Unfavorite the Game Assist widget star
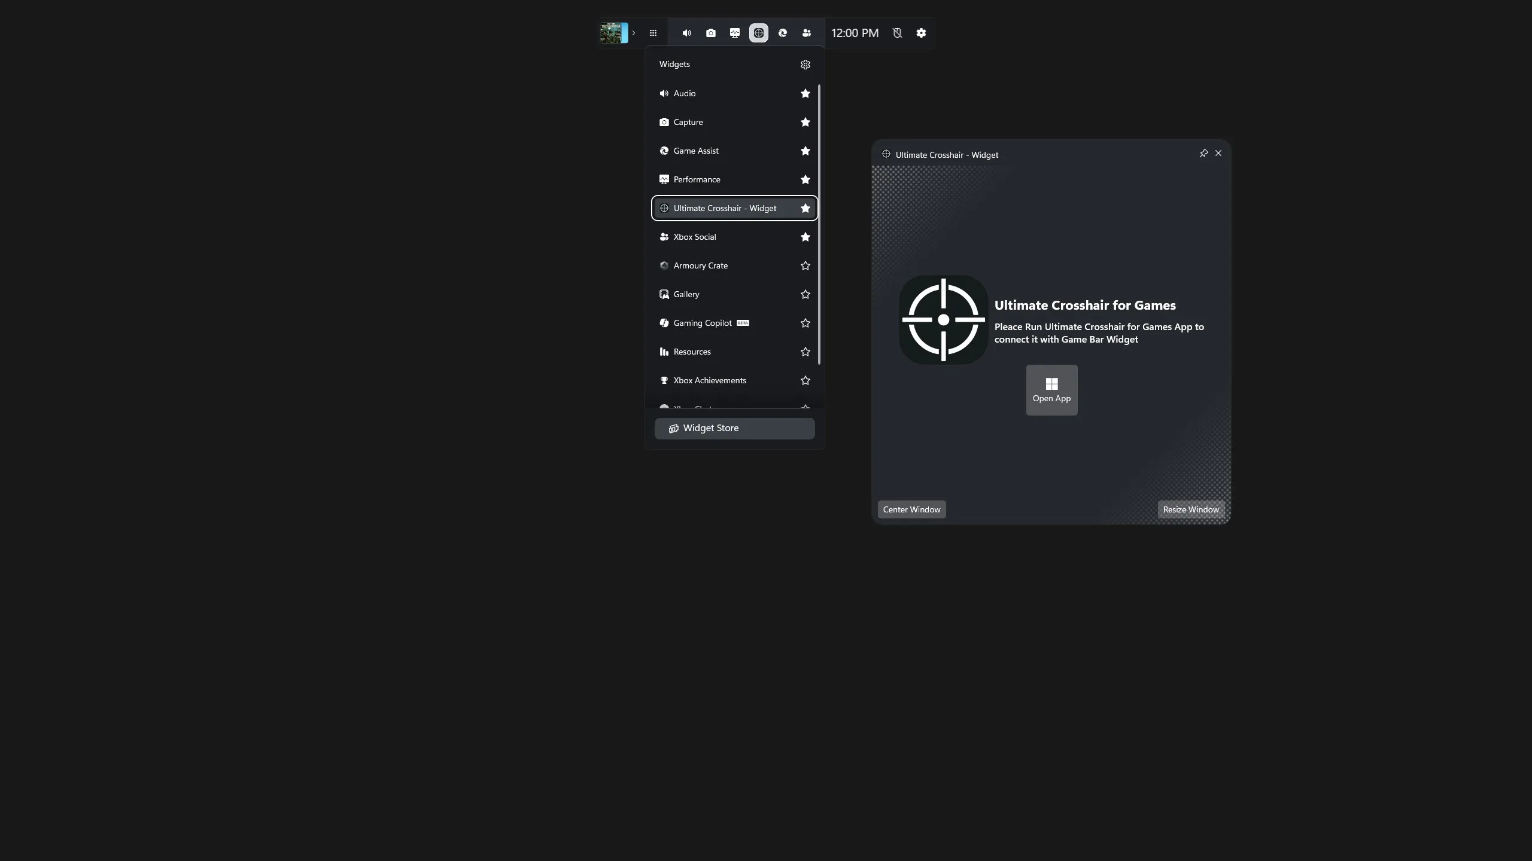1532x861 pixels. pos(805,151)
